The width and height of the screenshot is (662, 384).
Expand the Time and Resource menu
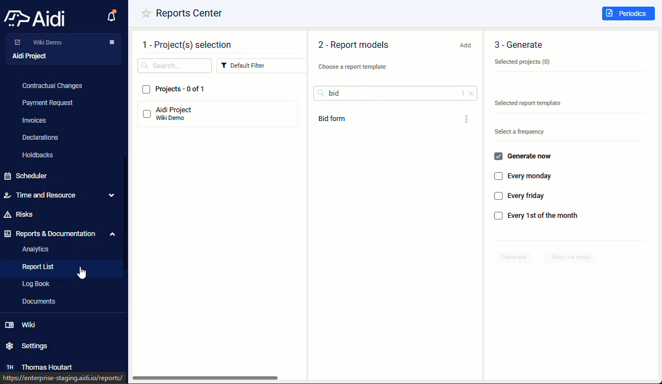click(112, 195)
